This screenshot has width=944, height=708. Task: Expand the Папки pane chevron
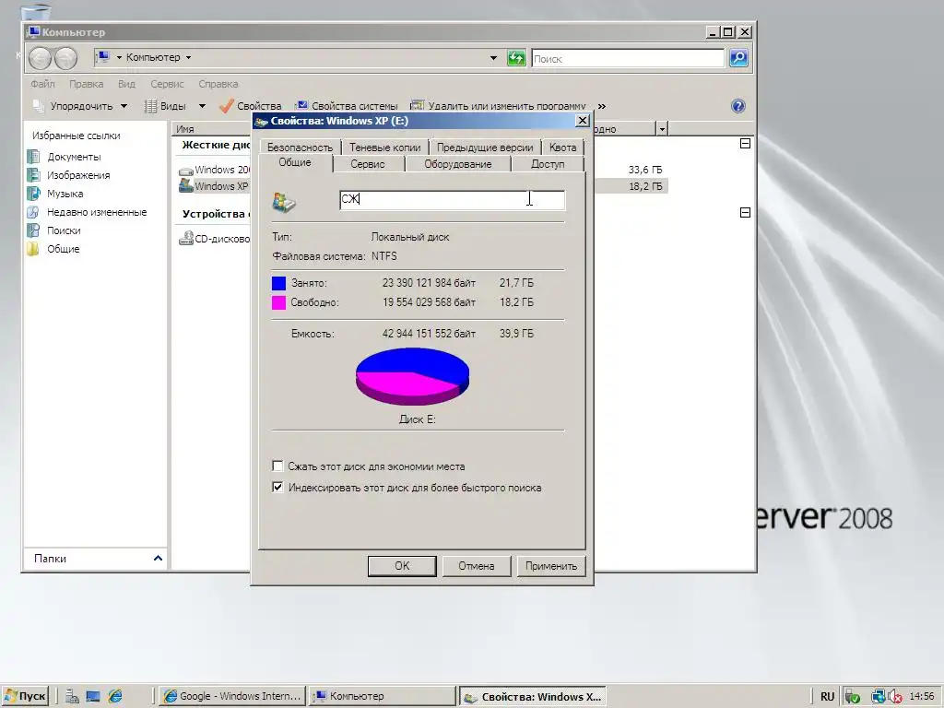click(158, 558)
